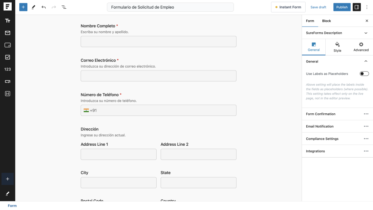The height and width of the screenshot is (210, 373).
Task: Toggle Use Labels as Placeholders switch
Action: click(x=364, y=73)
